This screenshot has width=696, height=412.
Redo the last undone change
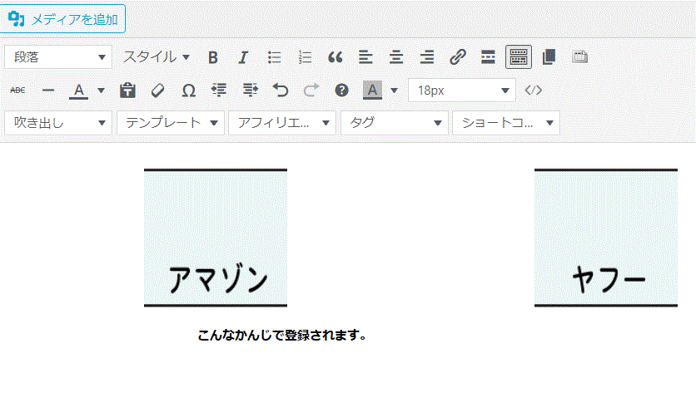311,91
